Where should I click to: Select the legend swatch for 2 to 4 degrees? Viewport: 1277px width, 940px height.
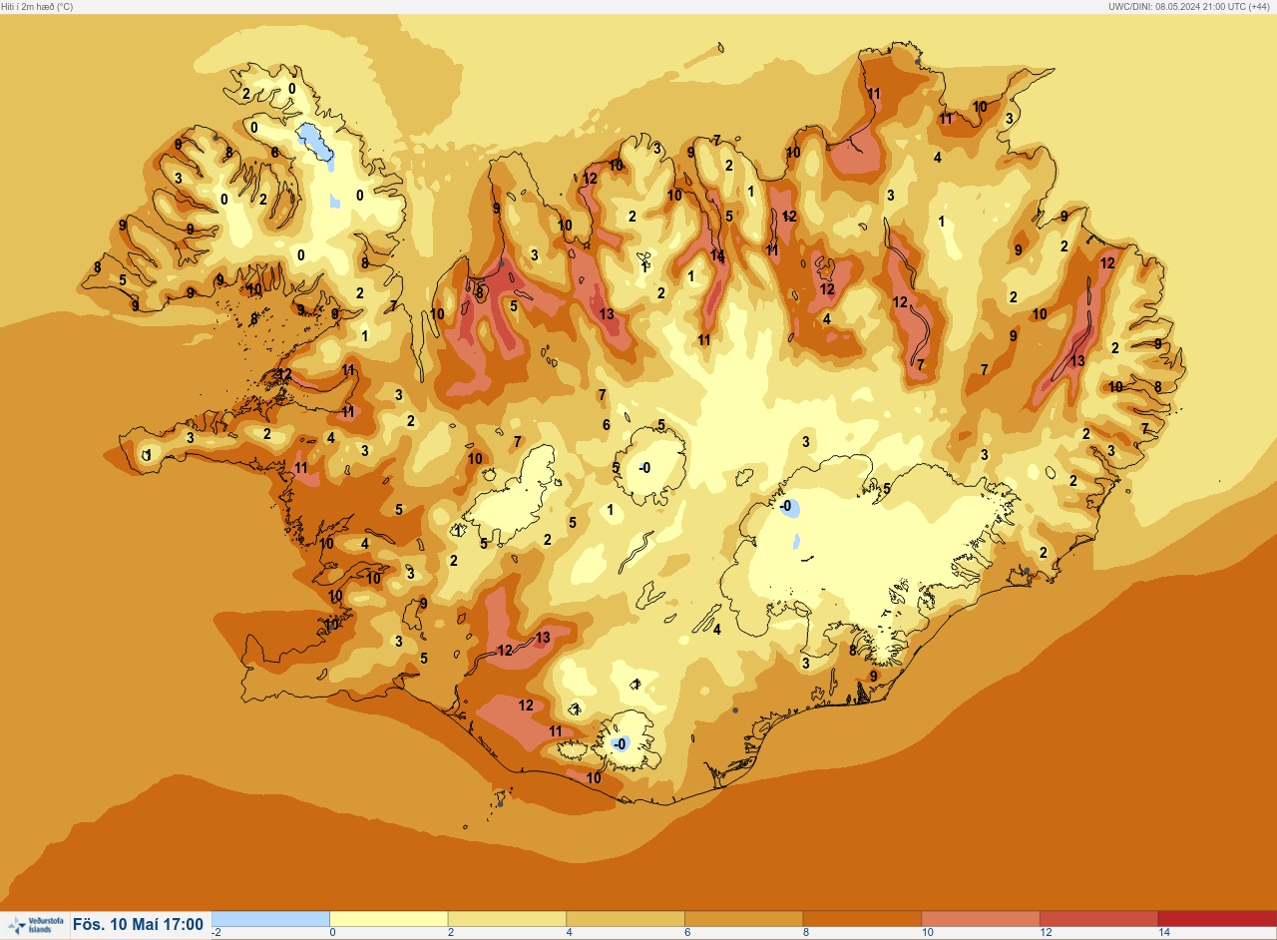pyautogui.click(x=507, y=918)
